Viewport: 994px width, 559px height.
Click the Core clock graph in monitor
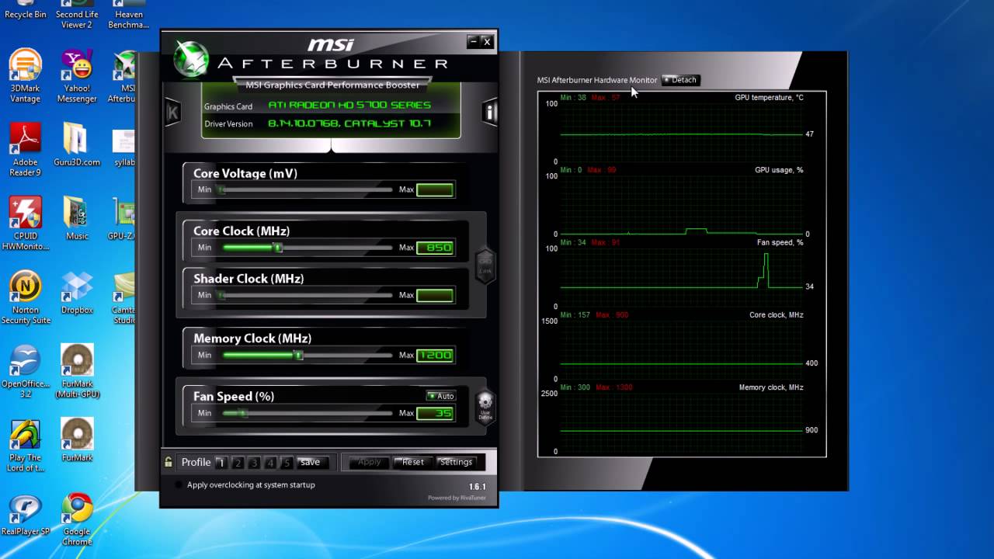point(681,350)
